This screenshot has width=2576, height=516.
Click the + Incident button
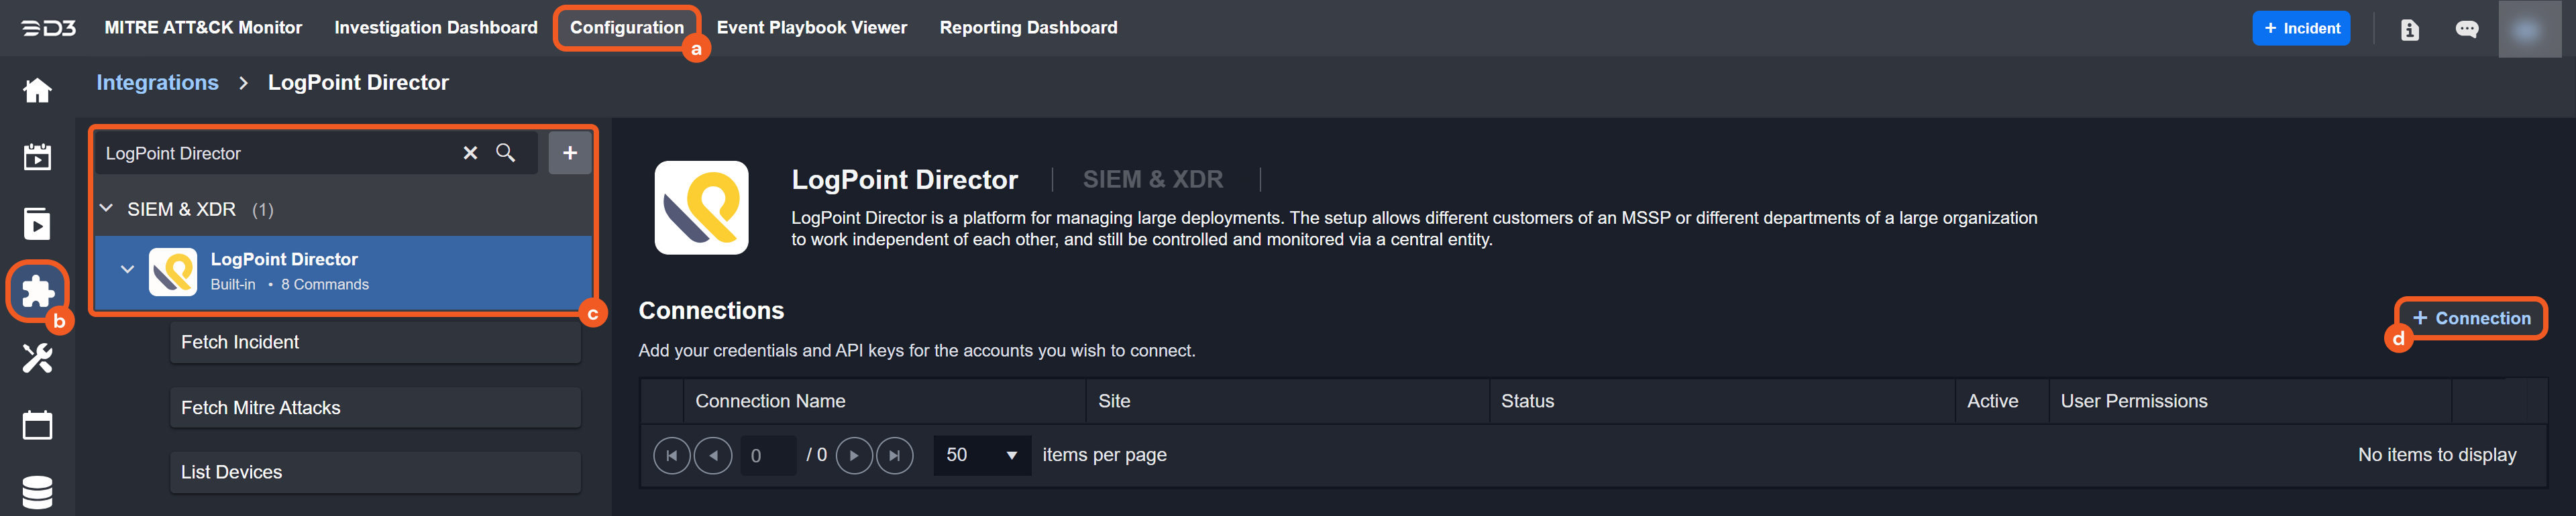point(2301,29)
